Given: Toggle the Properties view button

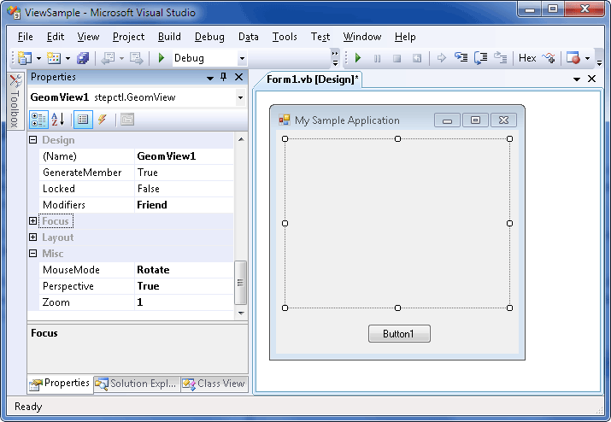Looking at the screenshot, I should pos(83,120).
